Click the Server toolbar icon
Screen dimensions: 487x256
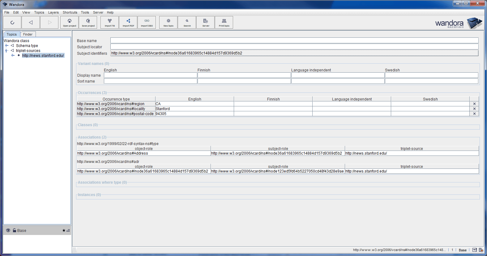click(206, 22)
